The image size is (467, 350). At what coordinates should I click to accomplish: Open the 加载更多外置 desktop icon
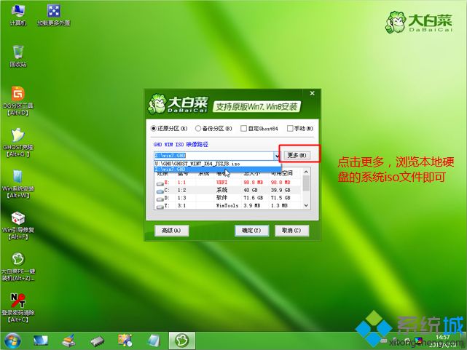tap(54, 15)
